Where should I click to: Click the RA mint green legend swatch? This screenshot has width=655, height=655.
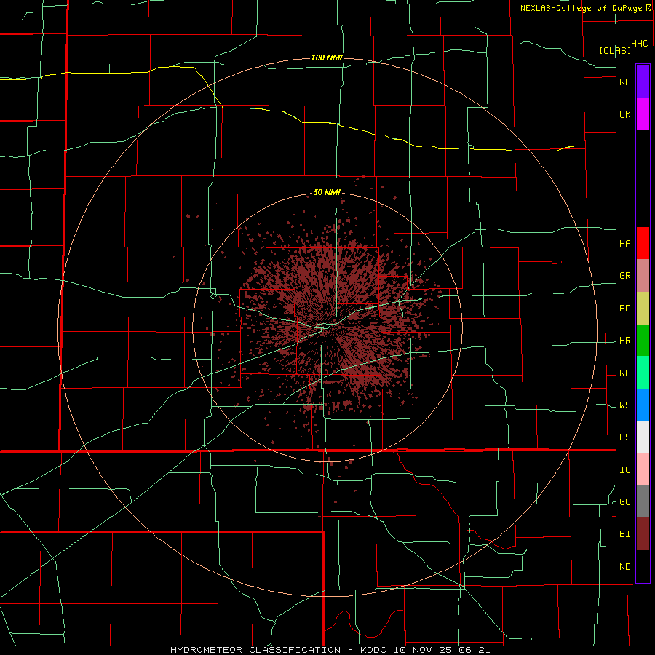pos(643,373)
